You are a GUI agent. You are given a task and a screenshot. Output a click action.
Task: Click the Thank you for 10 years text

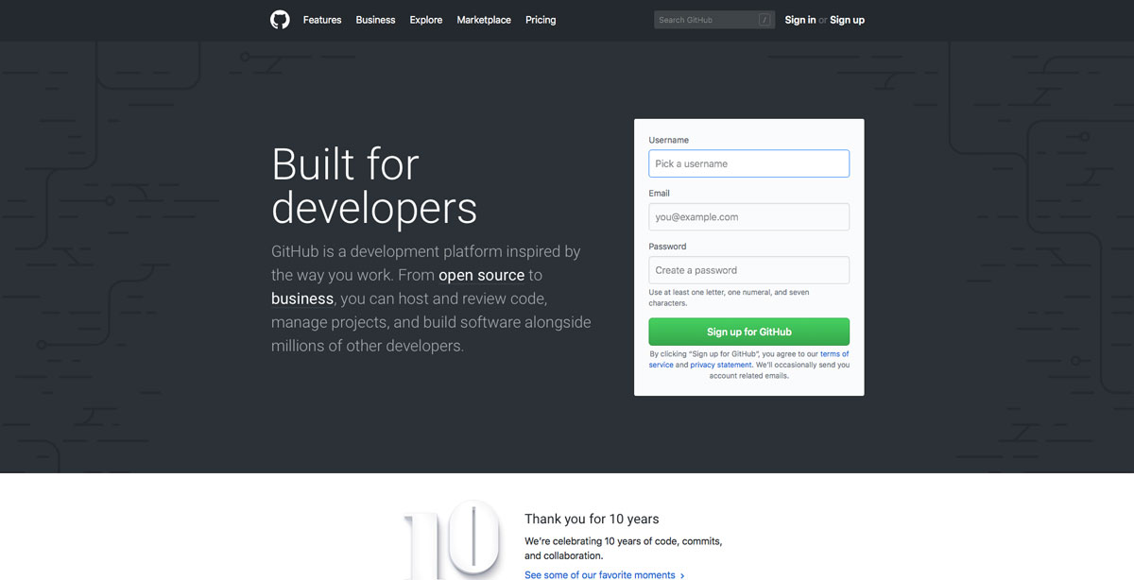[x=592, y=519]
